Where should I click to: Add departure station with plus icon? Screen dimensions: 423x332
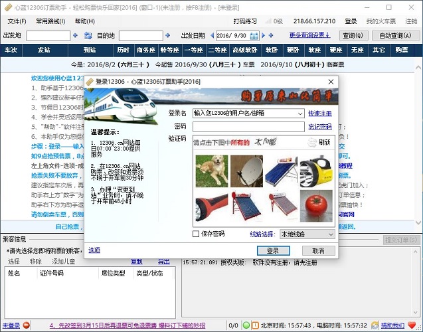(75, 35)
